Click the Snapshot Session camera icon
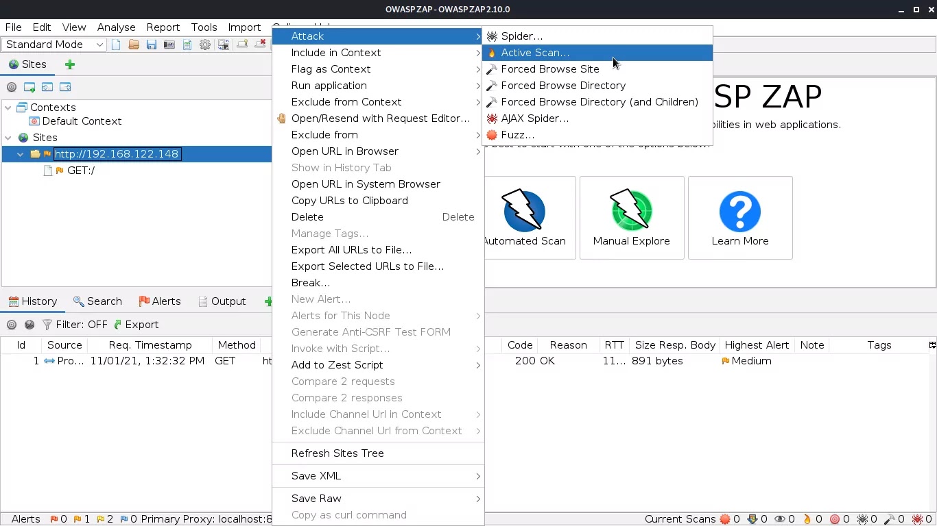This screenshot has width=937, height=526. [x=169, y=45]
